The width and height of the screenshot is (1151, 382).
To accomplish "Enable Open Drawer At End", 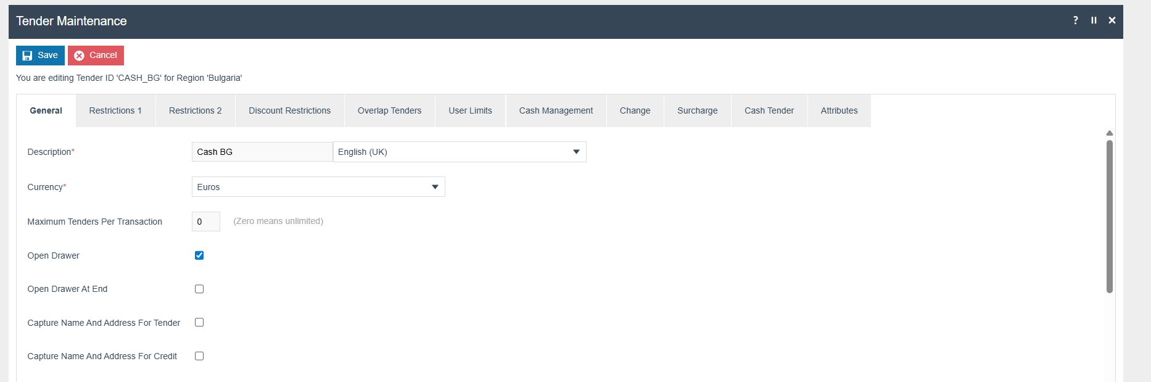I will coord(199,289).
